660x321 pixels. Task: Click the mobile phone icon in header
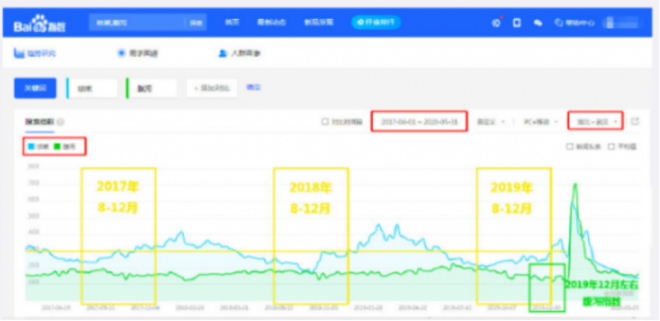coord(517,23)
